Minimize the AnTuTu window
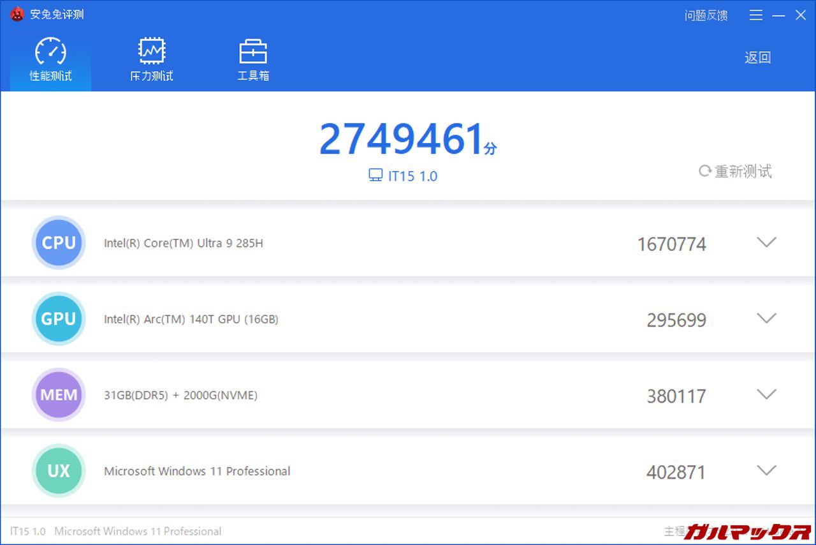This screenshot has width=816, height=545. coord(778,15)
